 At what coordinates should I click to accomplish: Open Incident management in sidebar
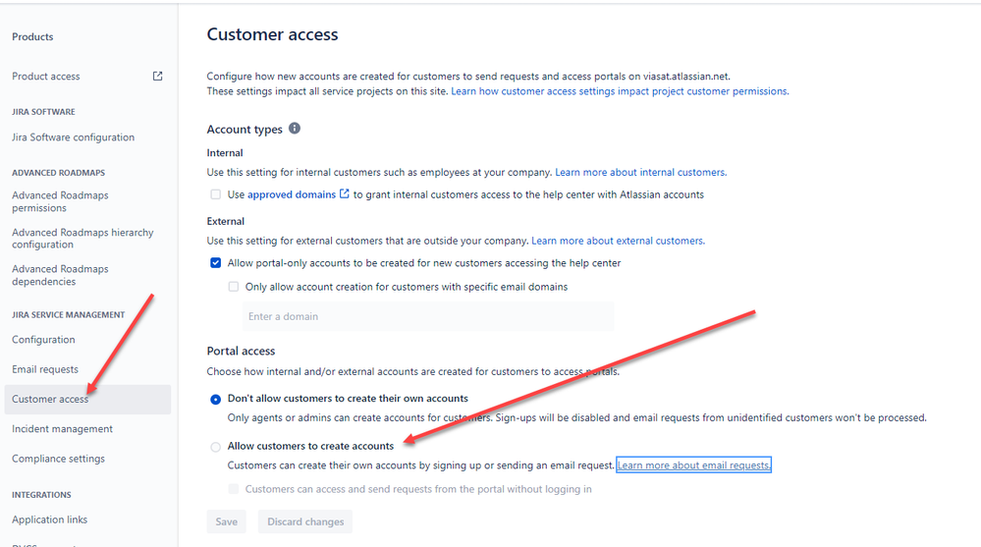tap(62, 429)
